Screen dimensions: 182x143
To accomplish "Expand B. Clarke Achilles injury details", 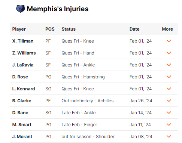I will click(x=169, y=101).
